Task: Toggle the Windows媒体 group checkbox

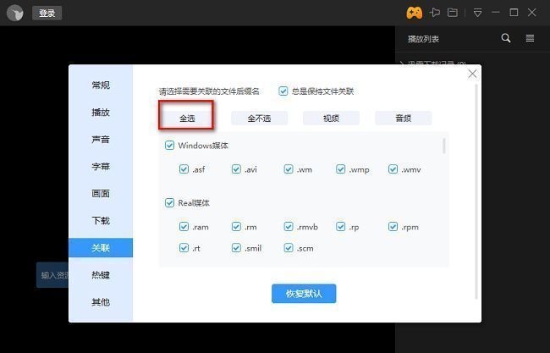Action: coord(169,146)
